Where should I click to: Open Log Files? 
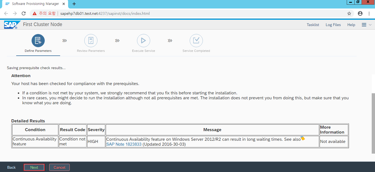[333, 25]
